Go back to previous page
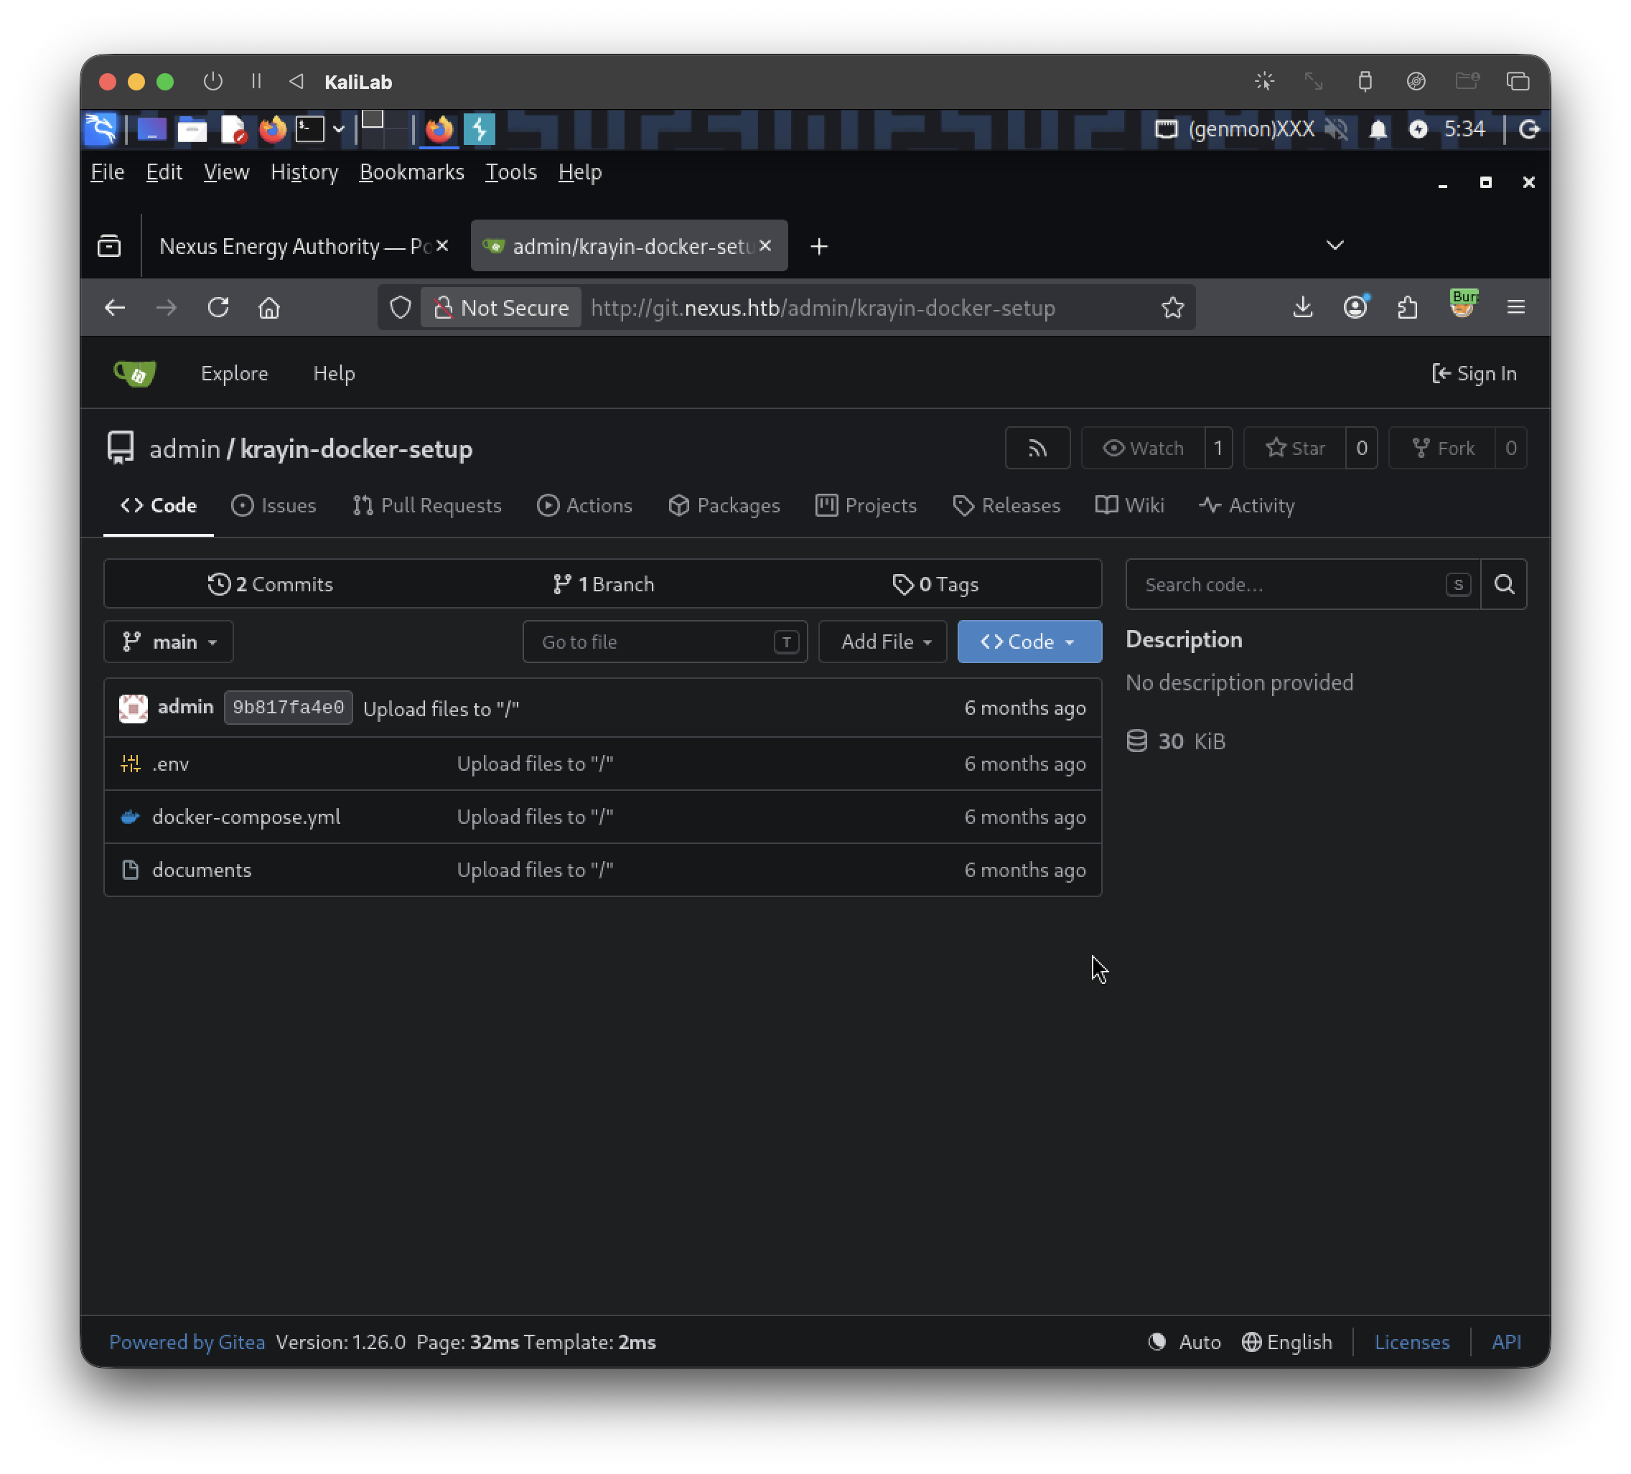This screenshot has height=1474, width=1631. coord(115,308)
